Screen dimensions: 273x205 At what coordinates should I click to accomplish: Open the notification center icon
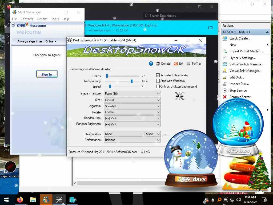[264, 200]
